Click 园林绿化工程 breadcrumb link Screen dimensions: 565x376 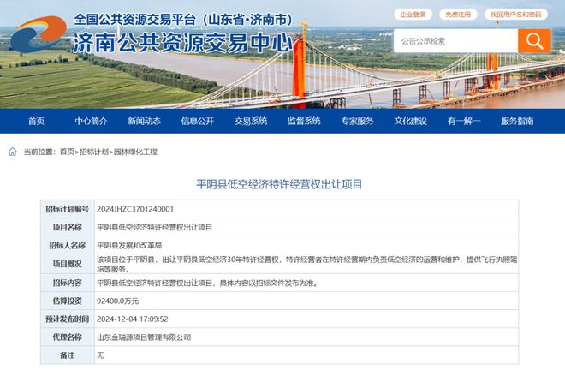(135, 152)
